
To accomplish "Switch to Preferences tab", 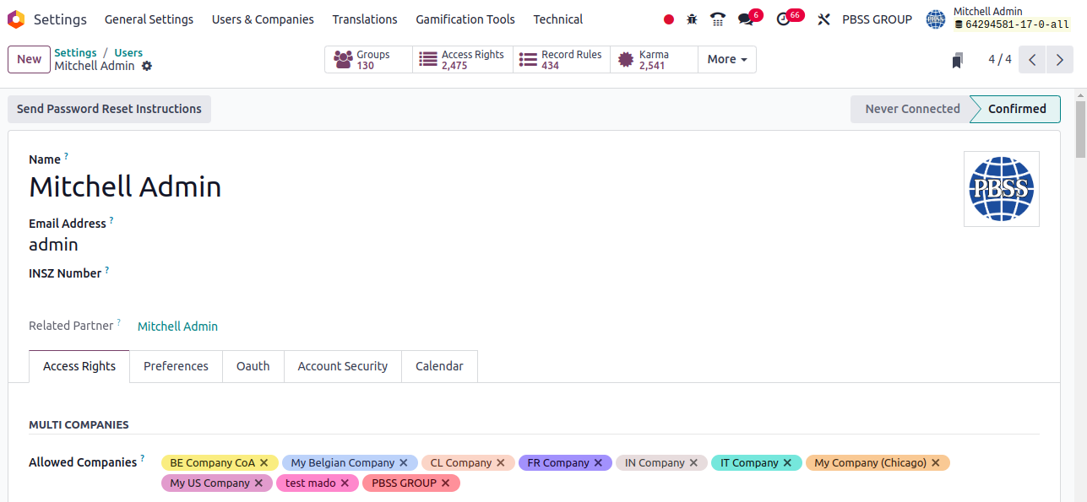I will [x=176, y=366].
